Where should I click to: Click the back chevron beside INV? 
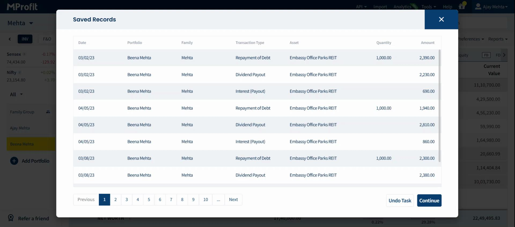(10, 39)
